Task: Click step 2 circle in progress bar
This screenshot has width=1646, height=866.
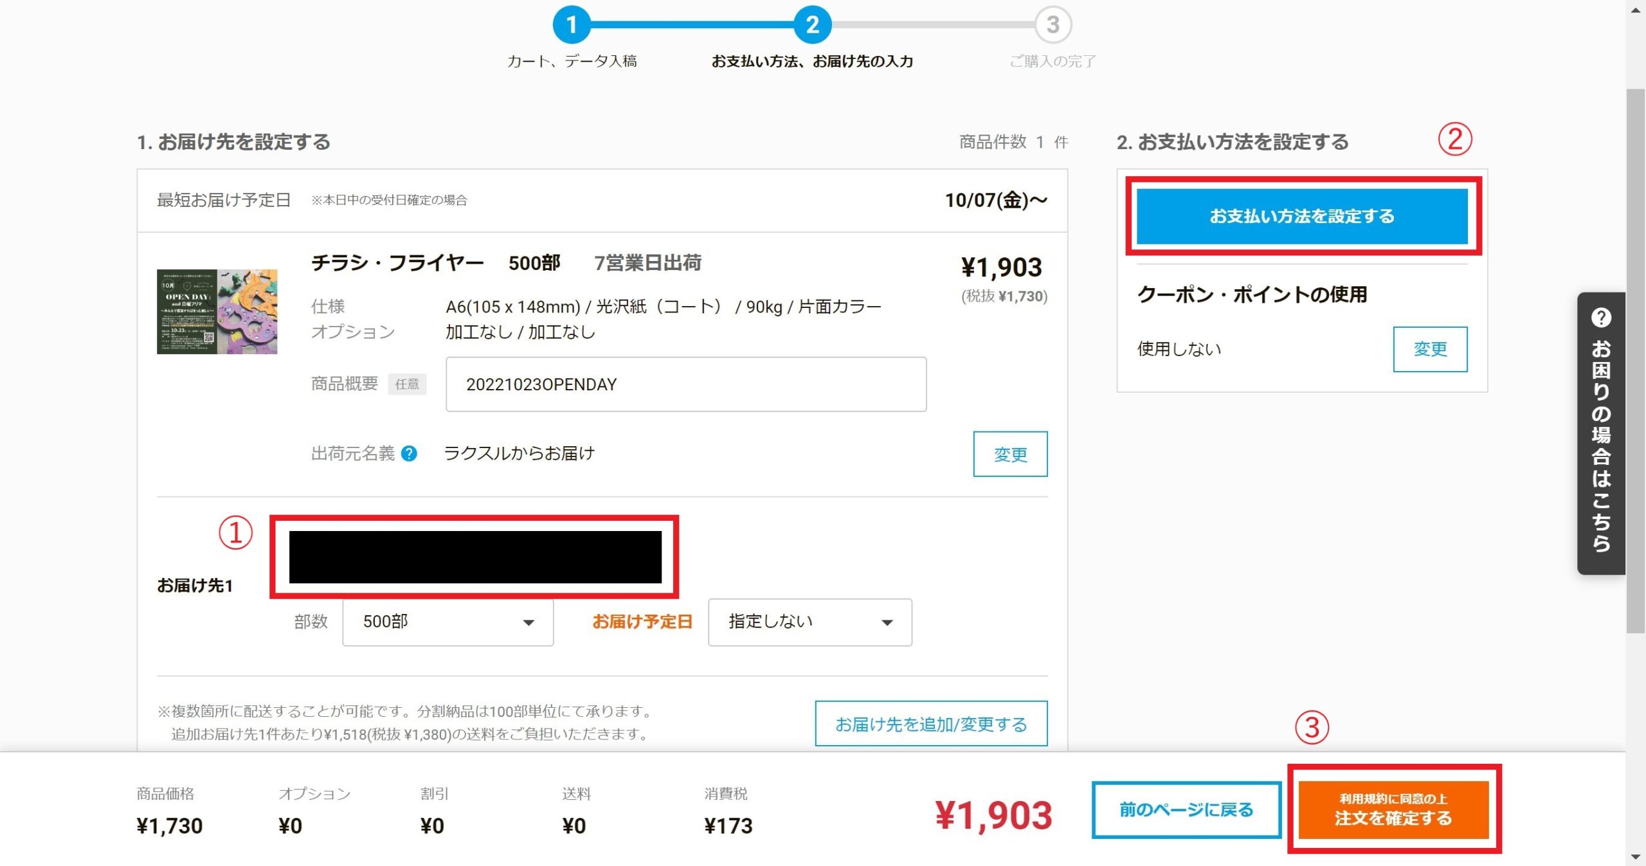Action: 812,25
